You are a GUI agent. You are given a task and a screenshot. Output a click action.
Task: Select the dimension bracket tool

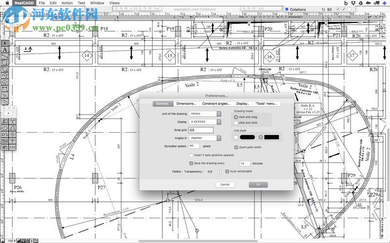coord(5,88)
